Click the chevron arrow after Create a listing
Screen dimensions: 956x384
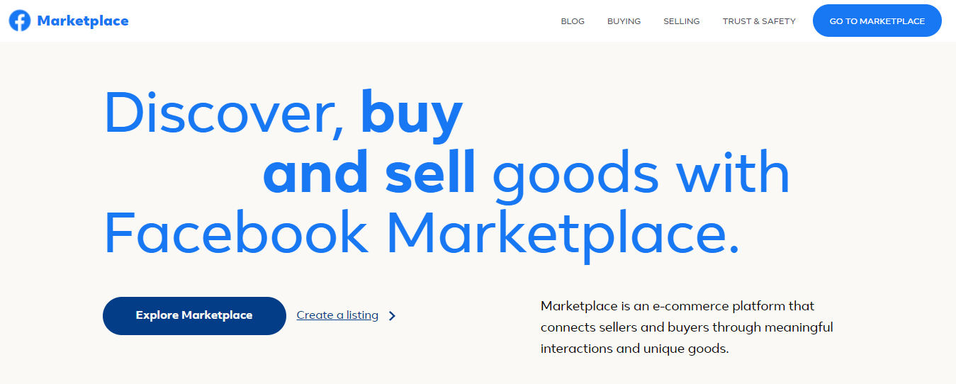pyautogui.click(x=393, y=316)
